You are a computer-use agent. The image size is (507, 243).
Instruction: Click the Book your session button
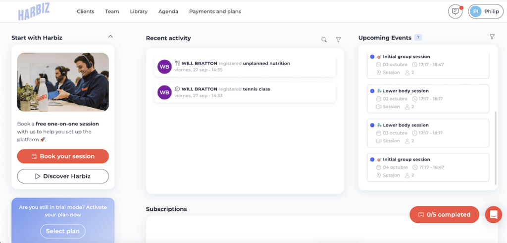tap(63, 156)
